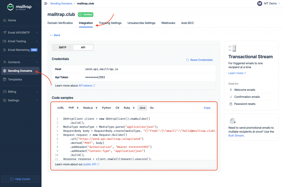Open Home from the sidebar
Image resolution: width=284 pixels, height=187 pixels.
point(12,20)
